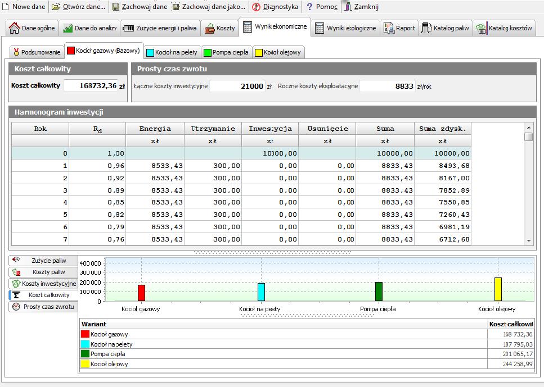Click red Kocioł gazowy color swatch in legend
The width and height of the screenshot is (544, 387).
(85, 334)
